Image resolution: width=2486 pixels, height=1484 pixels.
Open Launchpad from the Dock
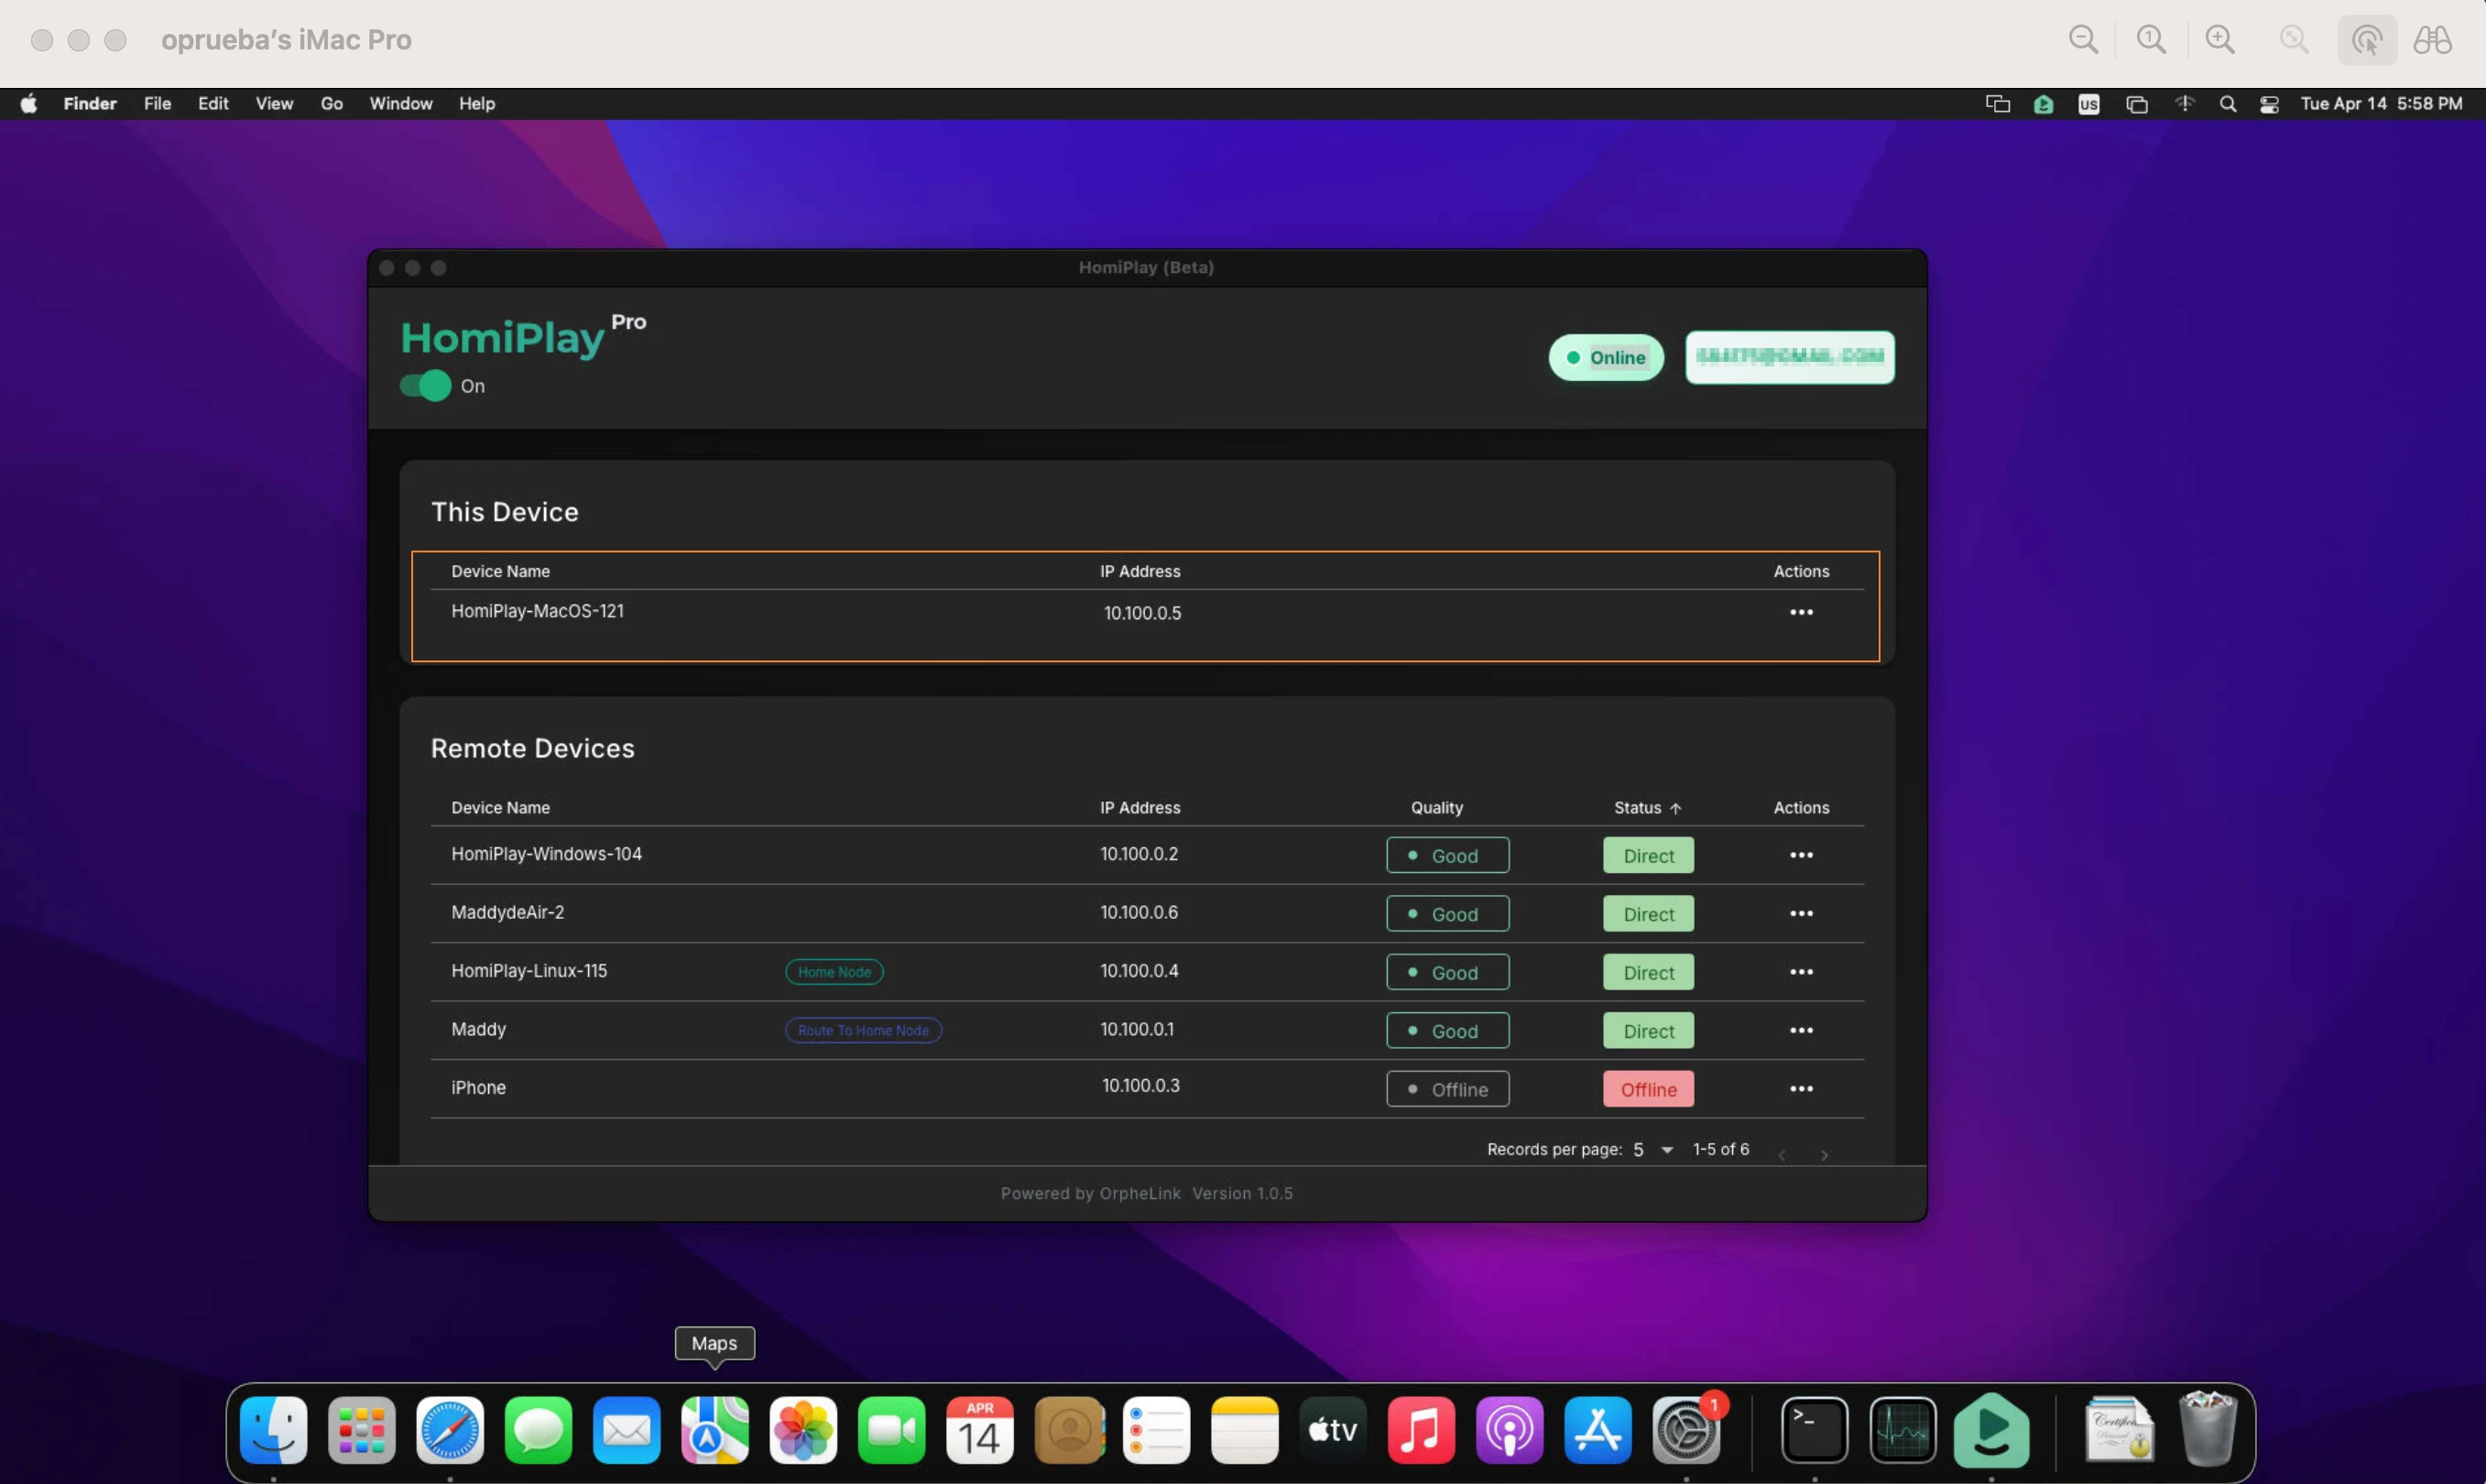point(362,1430)
